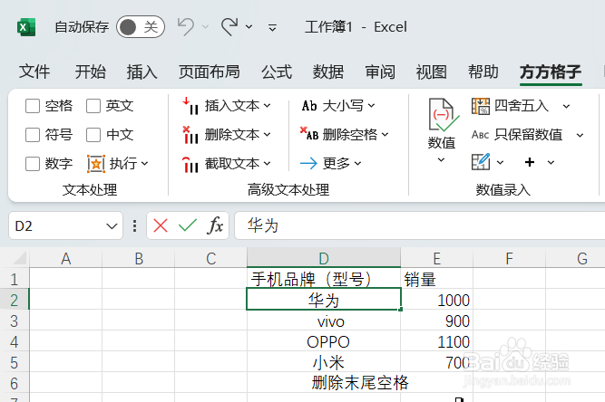The image size is (605, 402).
Task: Expand the 数值 dropdown chevron
Action: [441, 159]
